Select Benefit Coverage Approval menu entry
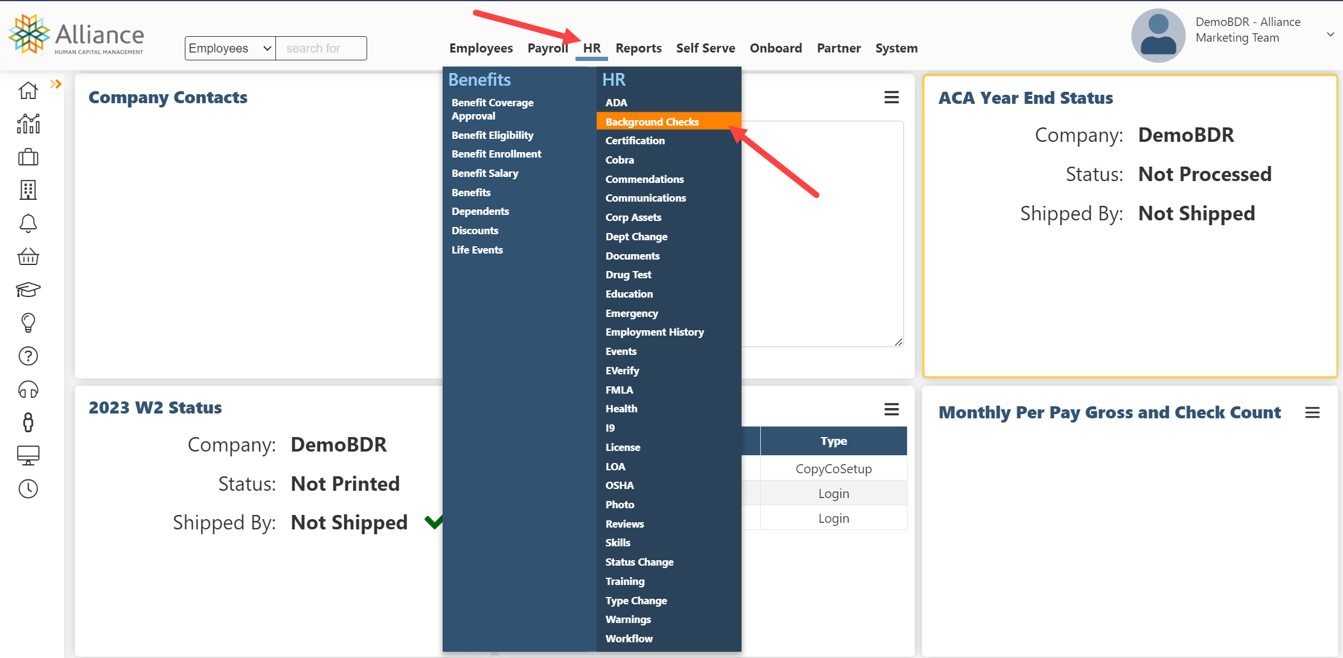The width and height of the screenshot is (1343, 658). pos(493,109)
